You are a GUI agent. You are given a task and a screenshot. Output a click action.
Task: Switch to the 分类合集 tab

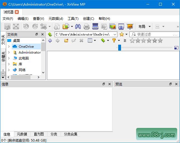pyautogui.click(x=70, y=134)
